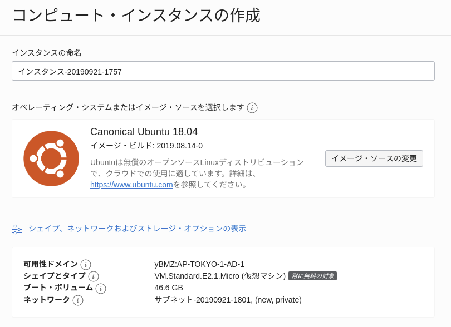Click info icon beside image source heading
This screenshot has width=451, height=327.
tap(252, 108)
